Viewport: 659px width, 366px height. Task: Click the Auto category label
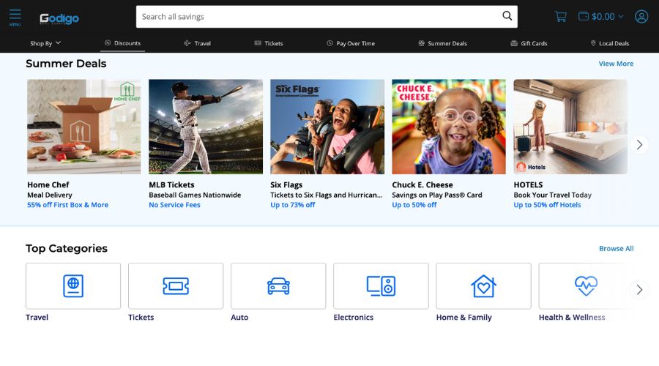click(x=239, y=317)
